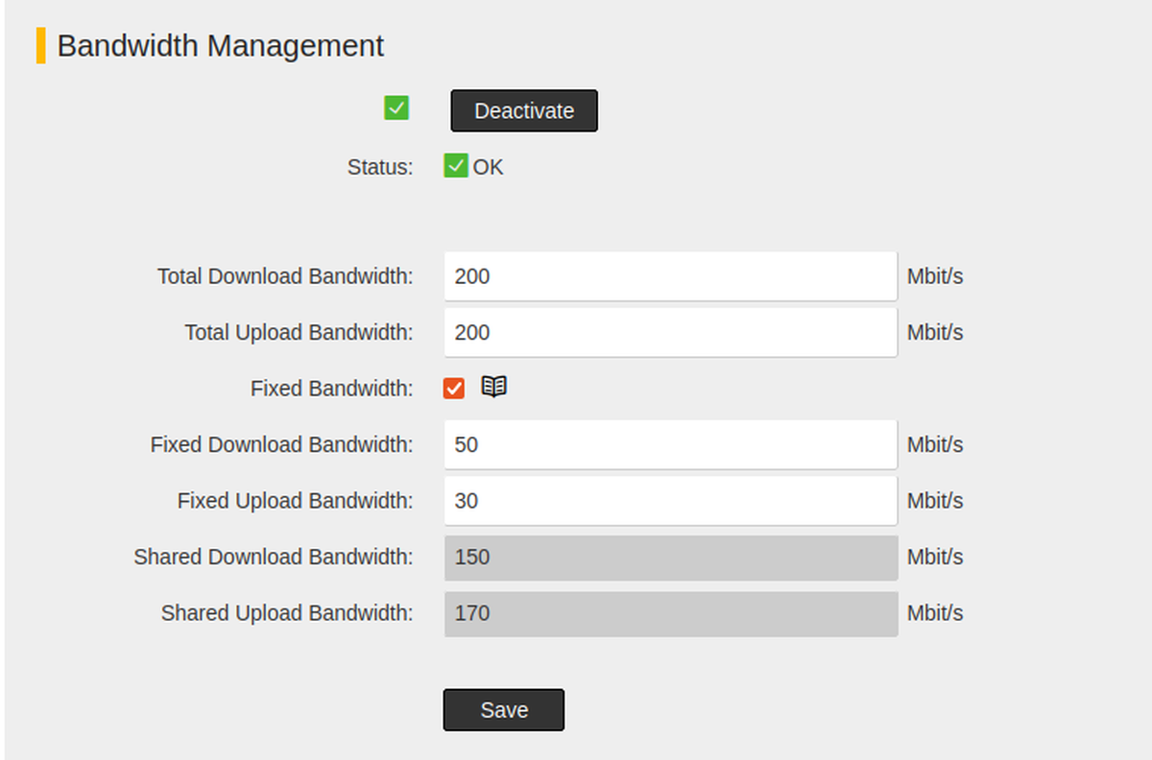This screenshot has height=760, width=1152.
Task: Click the OK status text
Action: [488, 167]
